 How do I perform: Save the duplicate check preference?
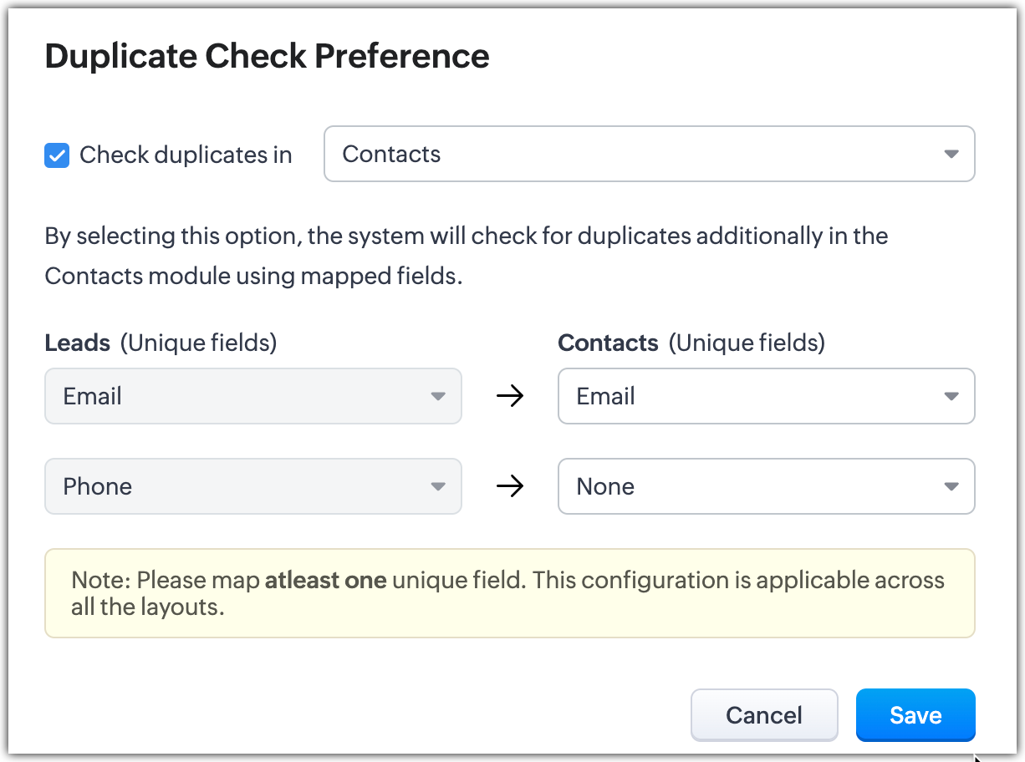click(x=915, y=715)
